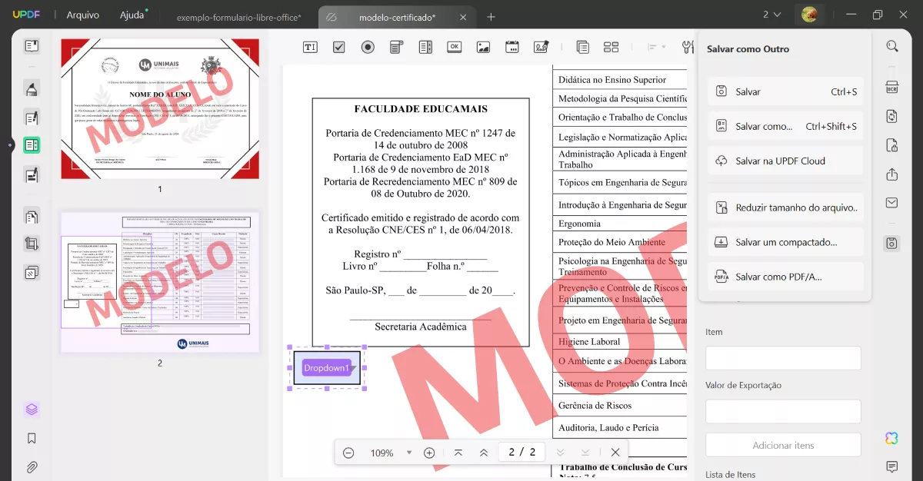
Task: Select the text field form tool
Action: pos(310,47)
